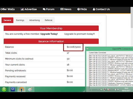Click the battery tray icon
This screenshot has height=99, width=133.
[115, 89]
